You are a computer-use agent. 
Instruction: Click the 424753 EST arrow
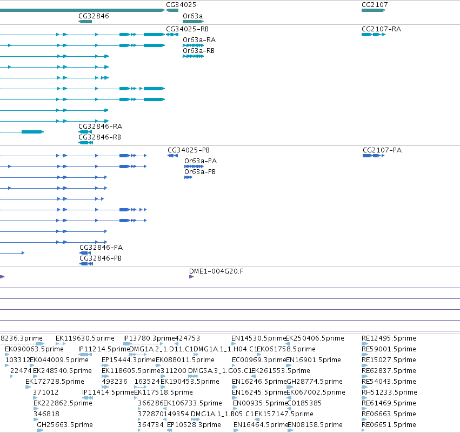click(176, 344)
